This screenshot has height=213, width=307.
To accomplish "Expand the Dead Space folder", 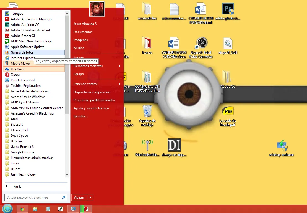I will coord(34,136).
